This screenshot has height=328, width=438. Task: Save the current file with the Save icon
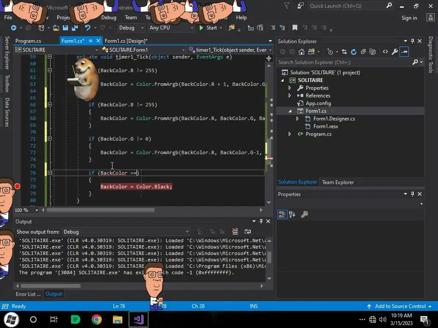coord(65,28)
